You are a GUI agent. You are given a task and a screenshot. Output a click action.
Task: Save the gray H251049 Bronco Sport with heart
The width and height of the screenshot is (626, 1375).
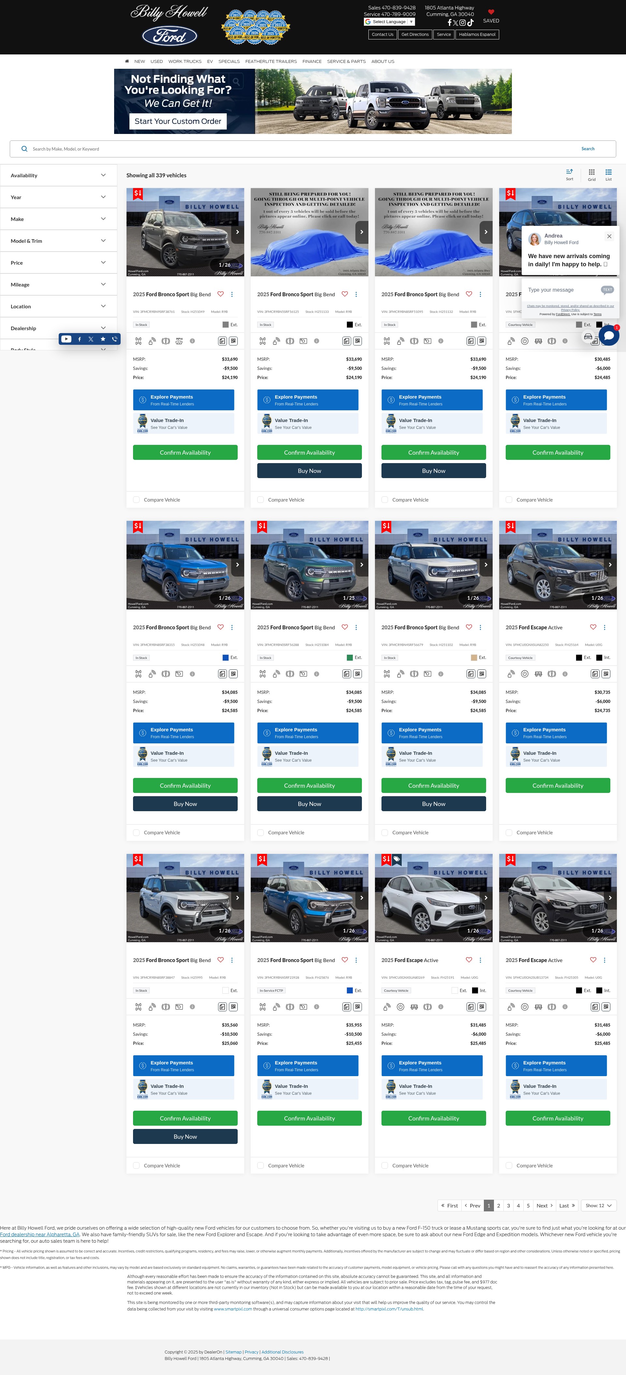pyautogui.click(x=221, y=294)
